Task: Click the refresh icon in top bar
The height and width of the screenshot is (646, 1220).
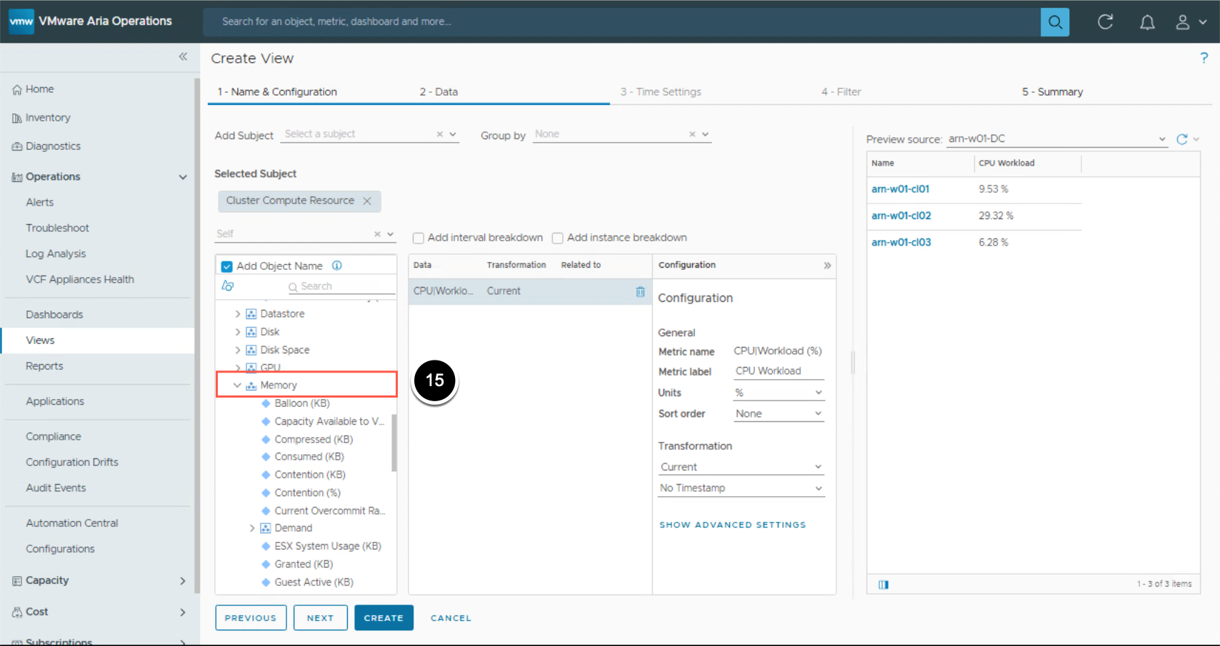Action: (1105, 22)
